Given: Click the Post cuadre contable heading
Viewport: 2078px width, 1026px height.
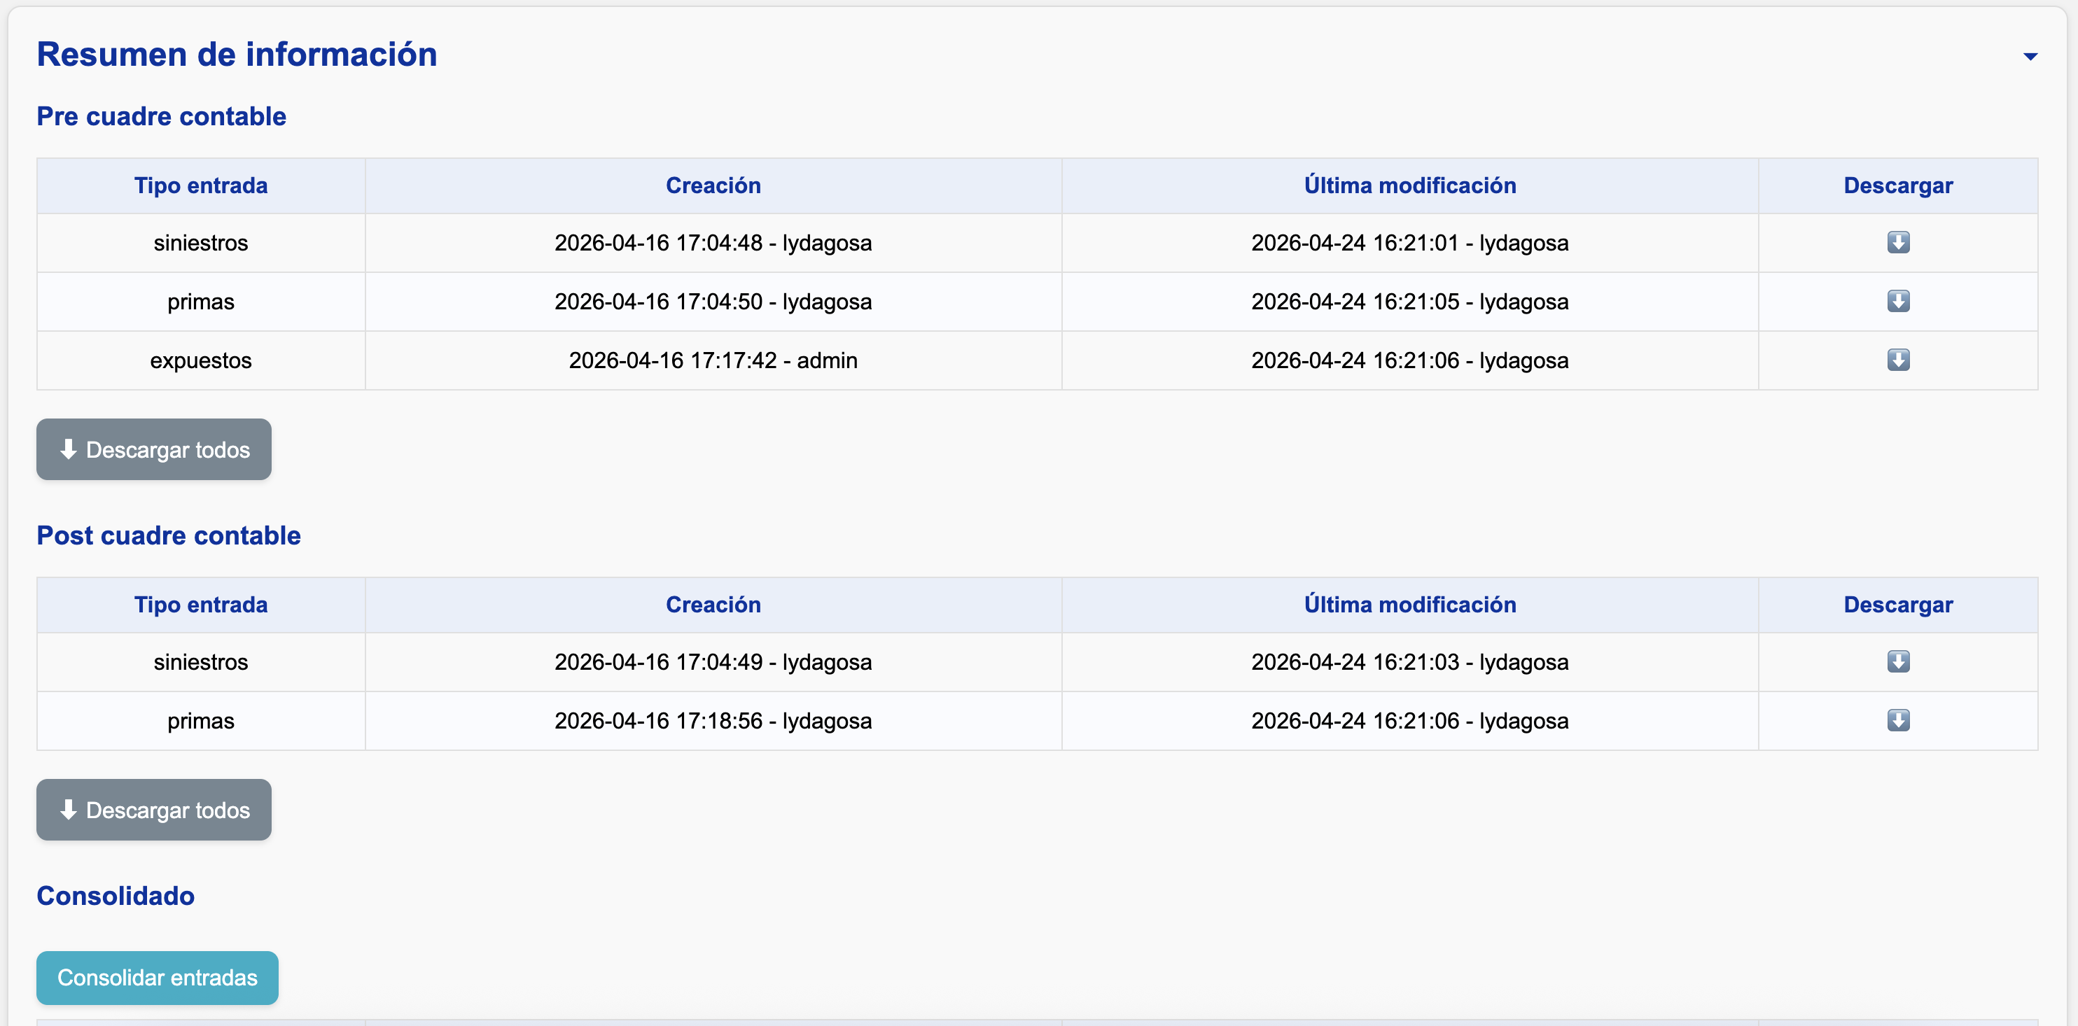Looking at the screenshot, I should pos(169,535).
